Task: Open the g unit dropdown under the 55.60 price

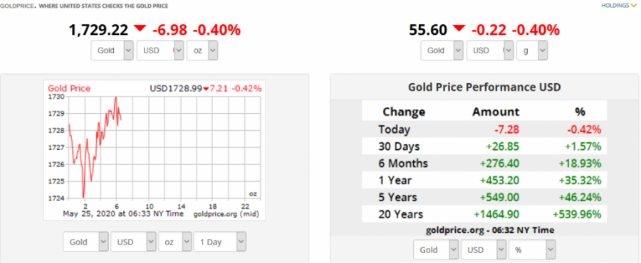Action: click(x=532, y=50)
